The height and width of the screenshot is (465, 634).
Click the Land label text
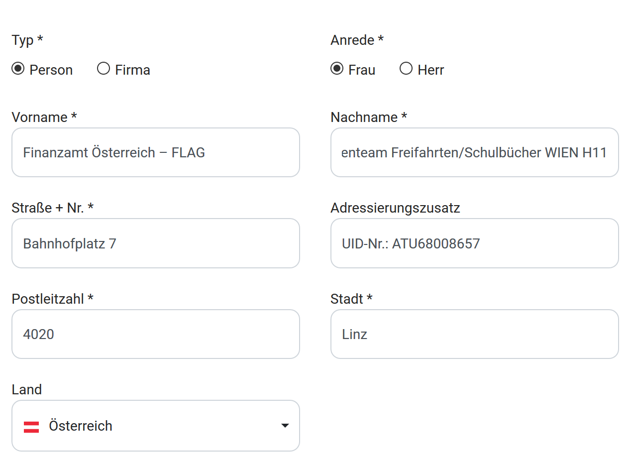(27, 389)
